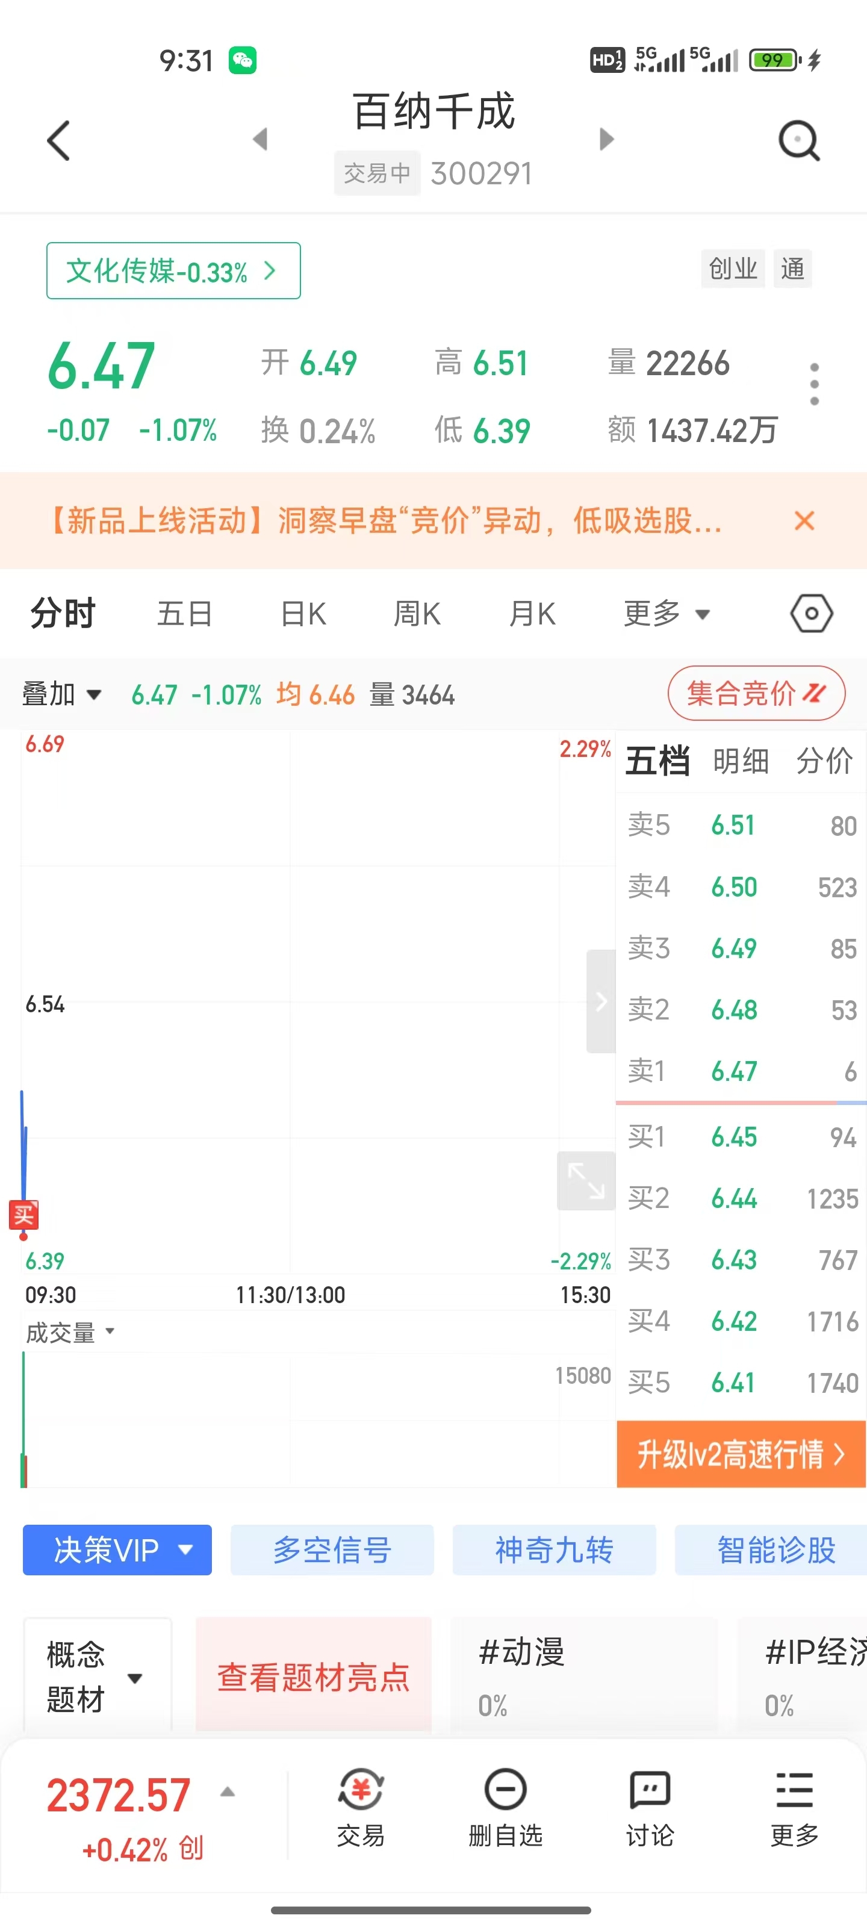The image size is (867, 1927).
Task: Tap the current price 6.47 headline
Action: point(101,366)
